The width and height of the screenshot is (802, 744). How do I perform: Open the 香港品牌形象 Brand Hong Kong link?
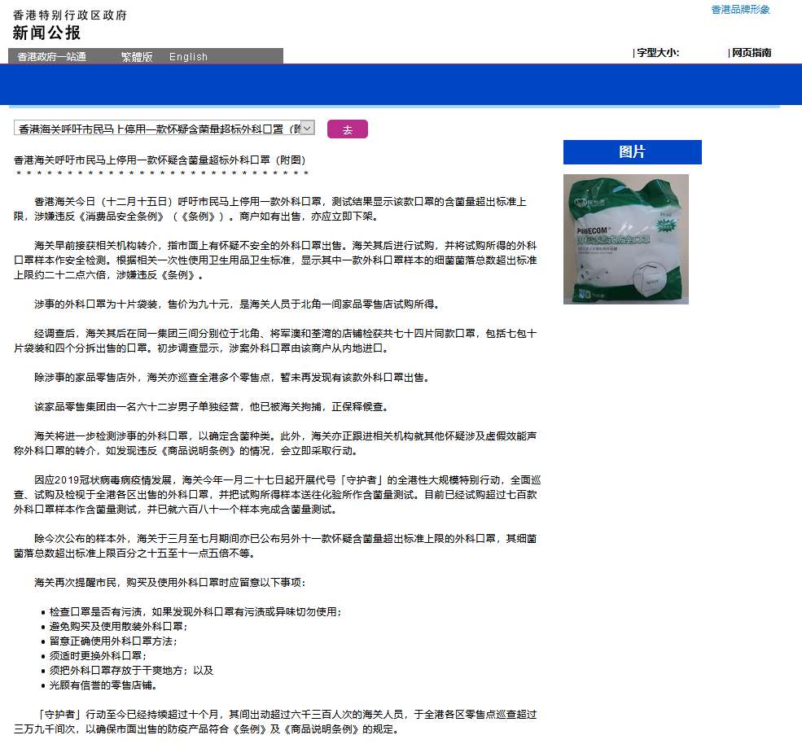click(738, 10)
